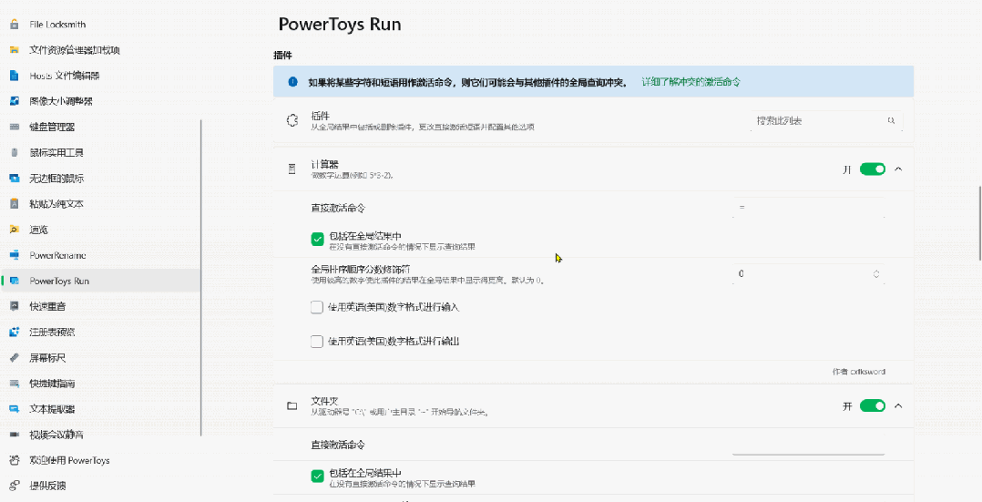Open 文件资源管理器加载项 in the sidebar

click(100, 50)
